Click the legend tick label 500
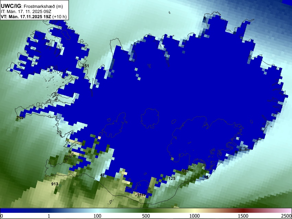Image resolution: width=292 pixels, height=219 pixels. click(146, 216)
